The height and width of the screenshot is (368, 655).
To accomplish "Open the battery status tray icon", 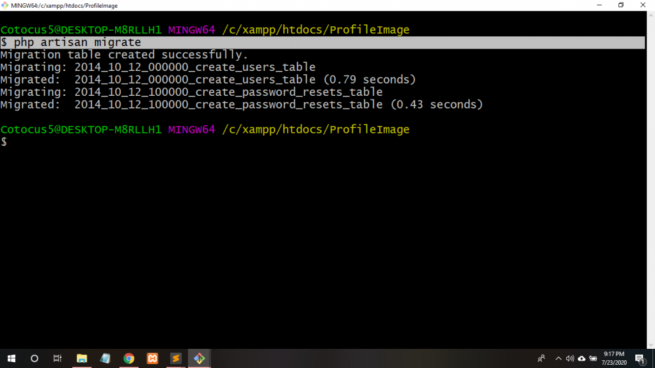I will 593,358.
